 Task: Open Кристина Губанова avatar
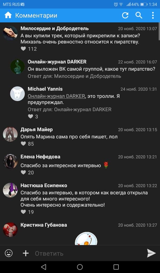point(10,230)
